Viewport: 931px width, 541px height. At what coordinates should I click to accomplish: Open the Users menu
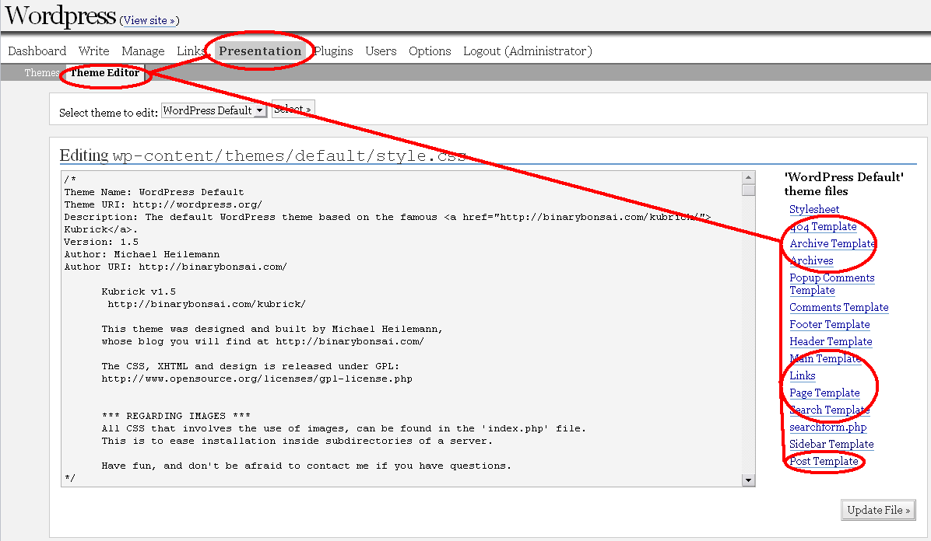(x=381, y=51)
